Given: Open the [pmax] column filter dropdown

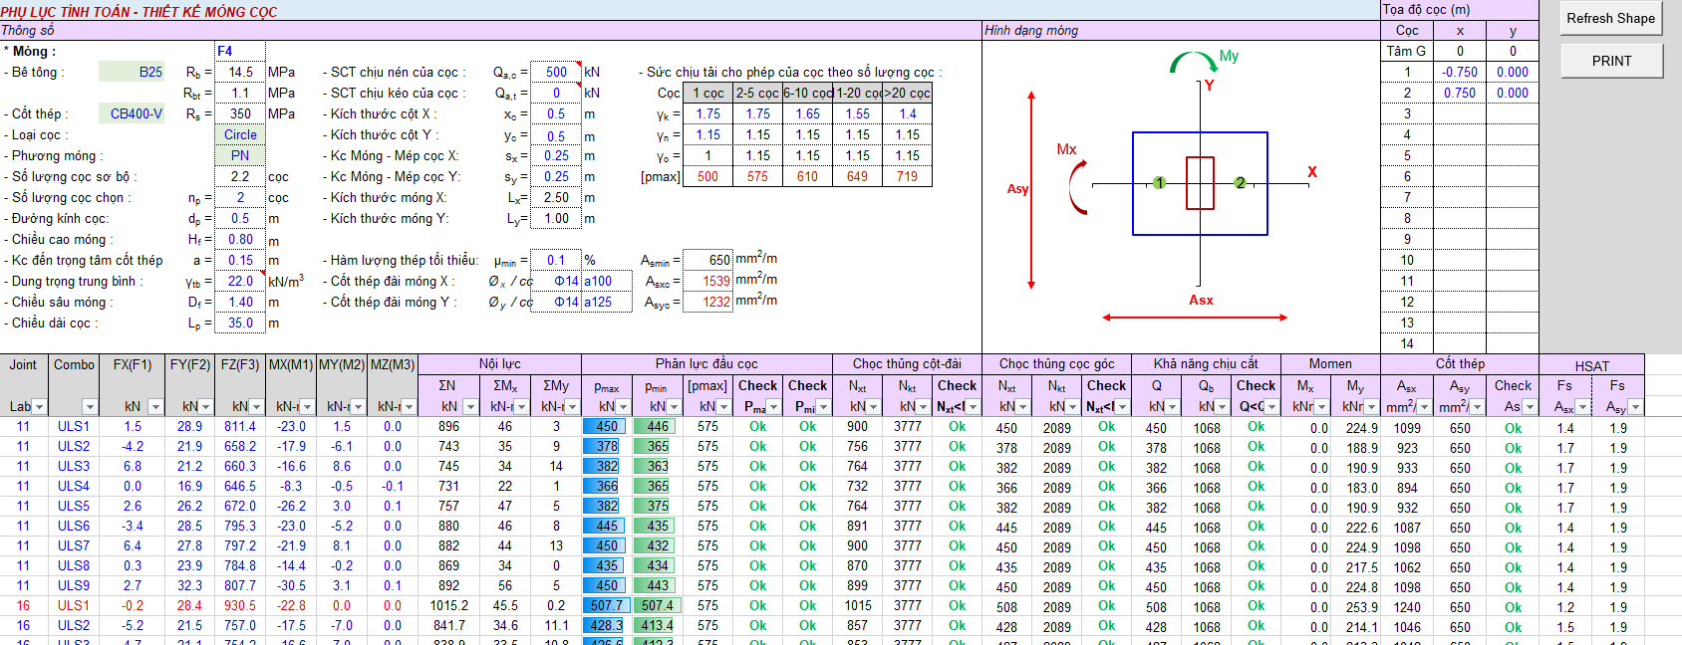Looking at the screenshot, I should point(724,406).
